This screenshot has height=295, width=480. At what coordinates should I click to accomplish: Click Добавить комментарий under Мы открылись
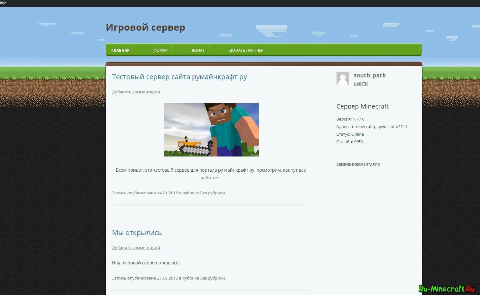tap(136, 248)
